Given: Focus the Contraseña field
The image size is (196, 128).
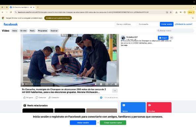Looking at the screenshot, I should pos(148,24).
